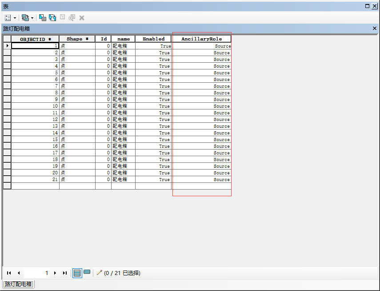The width and height of the screenshot is (380, 291).
Task: Click the AncillaryRole column header
Action: click(x=201, y=39)
